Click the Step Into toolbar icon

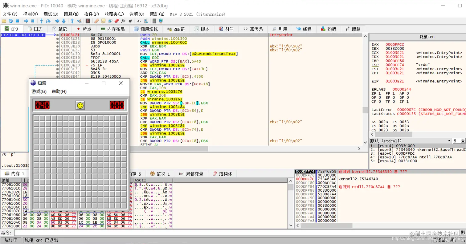point(41,21)
